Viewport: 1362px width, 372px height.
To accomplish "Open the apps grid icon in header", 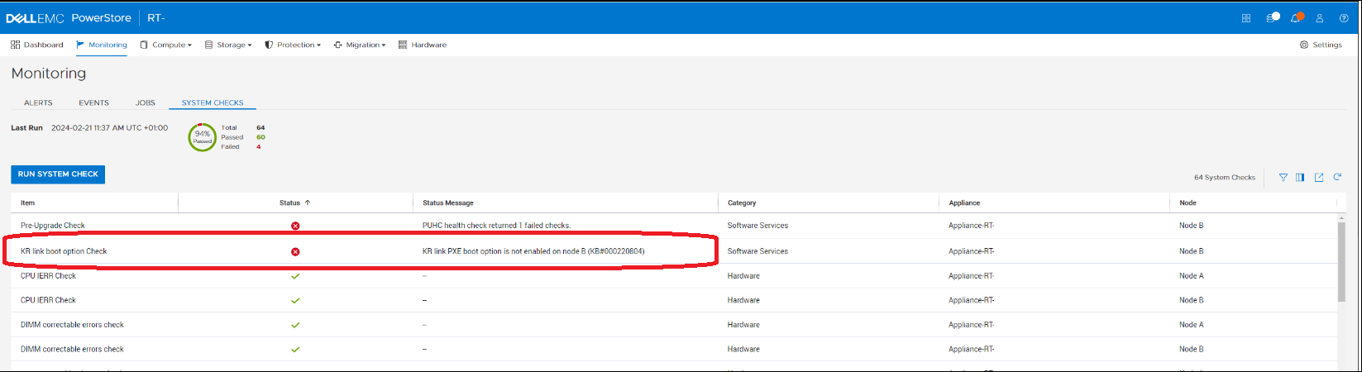I will click(1246, 18).
